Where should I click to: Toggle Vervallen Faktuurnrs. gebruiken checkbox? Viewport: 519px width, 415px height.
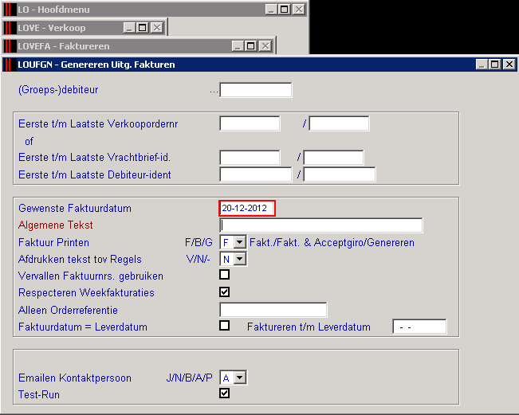click(224, 275)
